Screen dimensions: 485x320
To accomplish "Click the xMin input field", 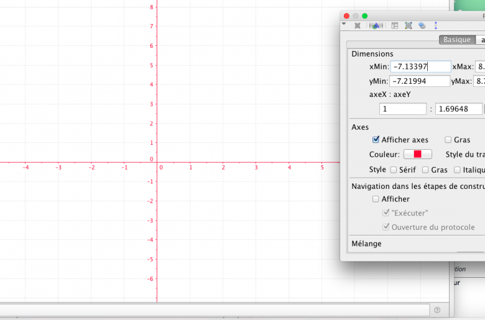I will 420,66.
